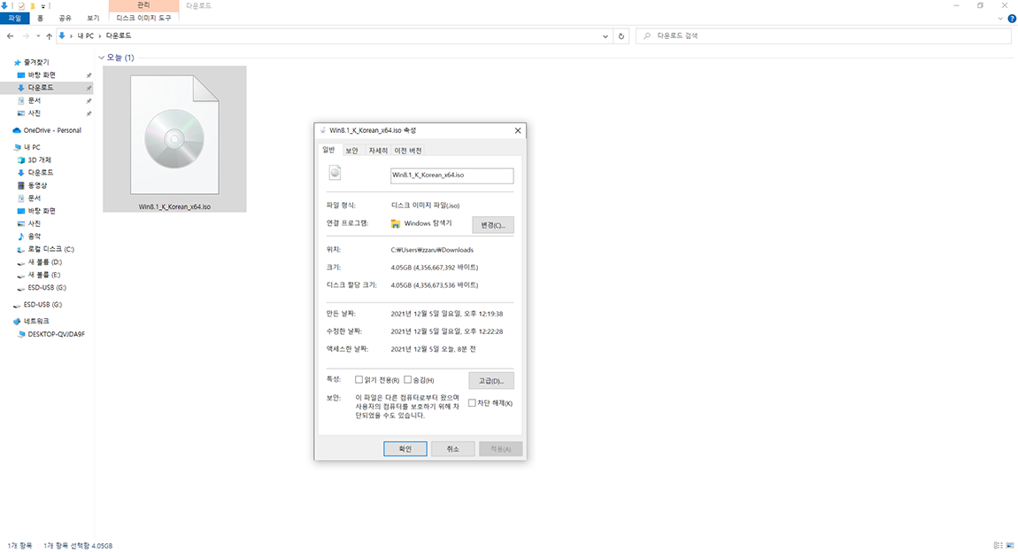Open DESKTOP-QVJDA9F network computer
1018x552 pixels.
click(56, 334)
